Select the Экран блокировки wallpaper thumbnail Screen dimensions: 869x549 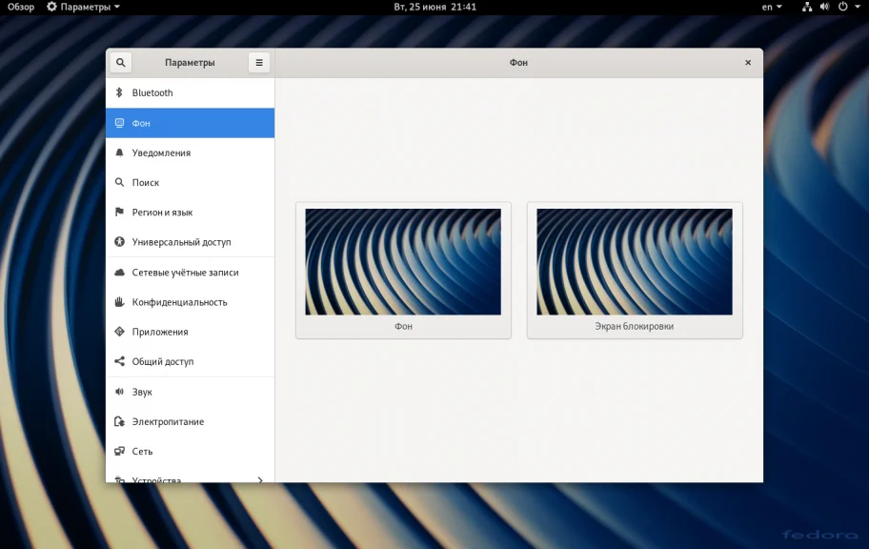coord(635,263)
